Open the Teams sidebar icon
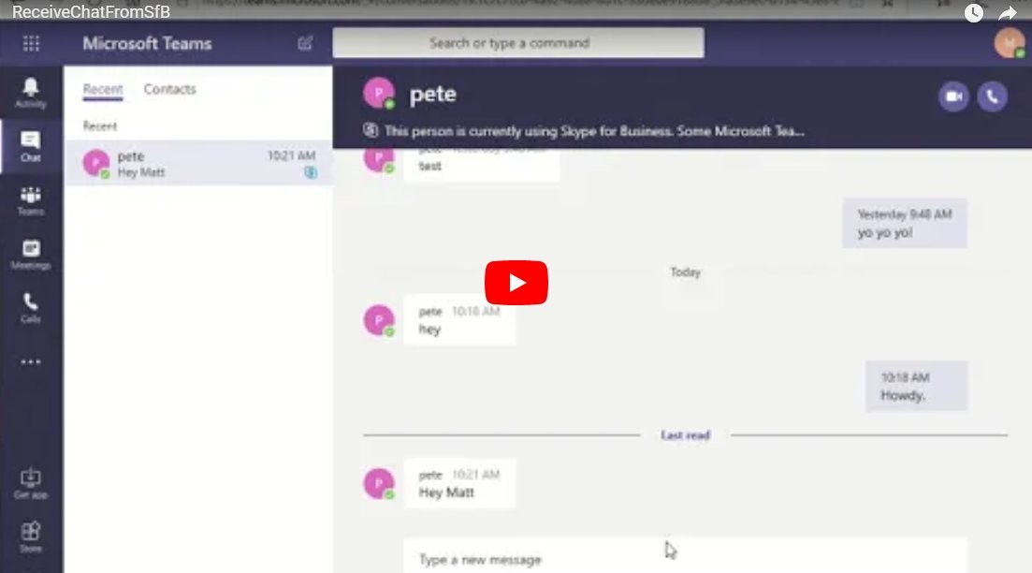This screenshot has height=573, width=1032. [31, 199]
